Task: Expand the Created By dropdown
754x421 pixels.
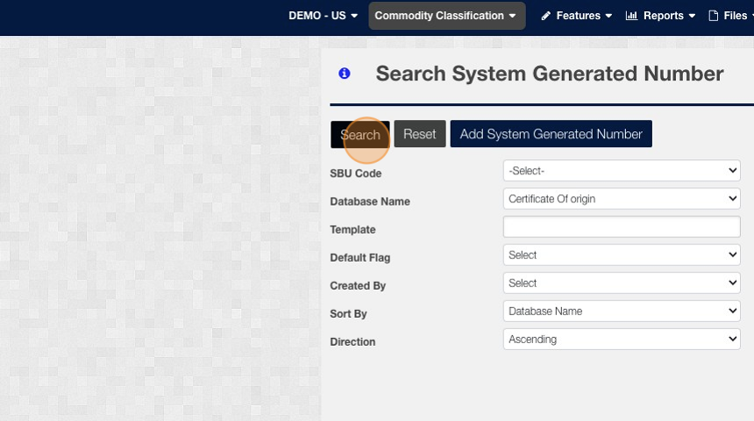Action: (x=622, y=284)
